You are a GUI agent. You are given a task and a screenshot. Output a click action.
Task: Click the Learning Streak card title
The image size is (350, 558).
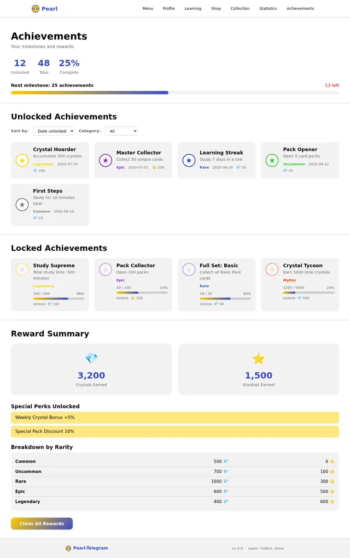[x=221, y=152]
